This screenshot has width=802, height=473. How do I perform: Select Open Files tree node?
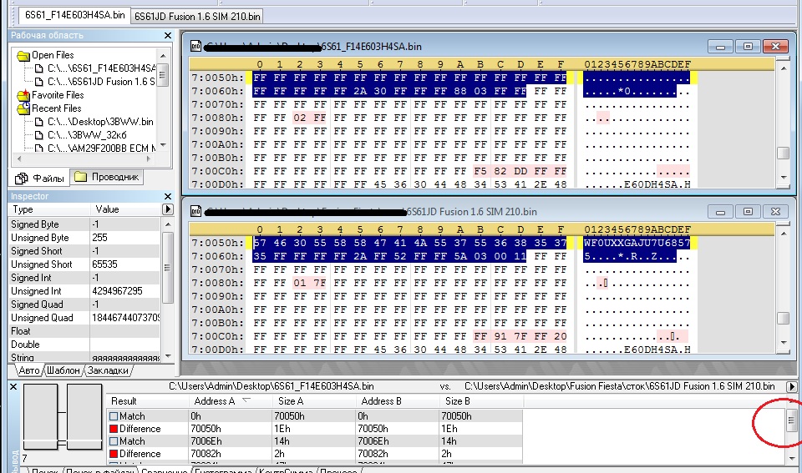pos(52,55)
